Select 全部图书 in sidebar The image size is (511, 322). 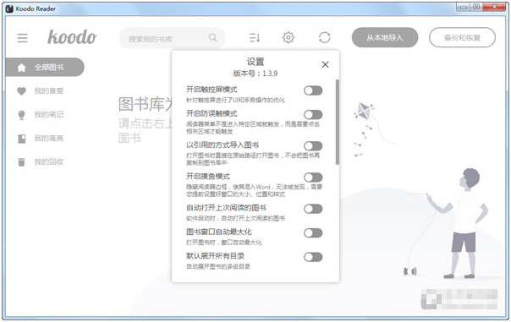(x=45, y=68)
